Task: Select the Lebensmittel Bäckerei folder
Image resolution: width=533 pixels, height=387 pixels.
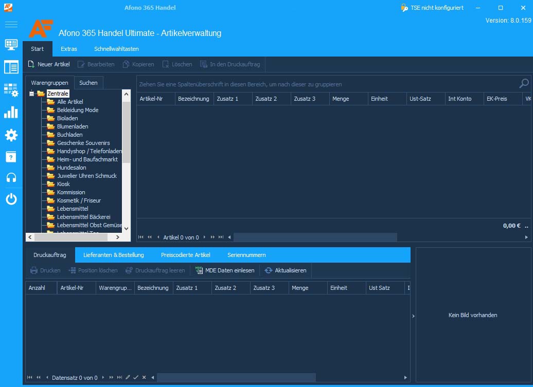Action: [x=84, y=217]
